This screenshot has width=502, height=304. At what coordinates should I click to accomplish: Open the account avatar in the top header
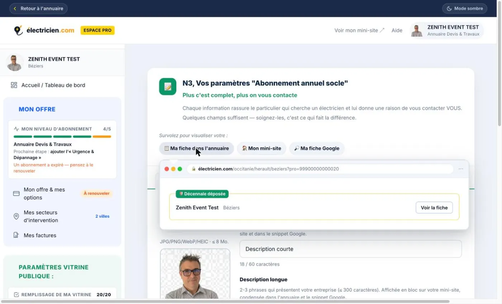417,30
